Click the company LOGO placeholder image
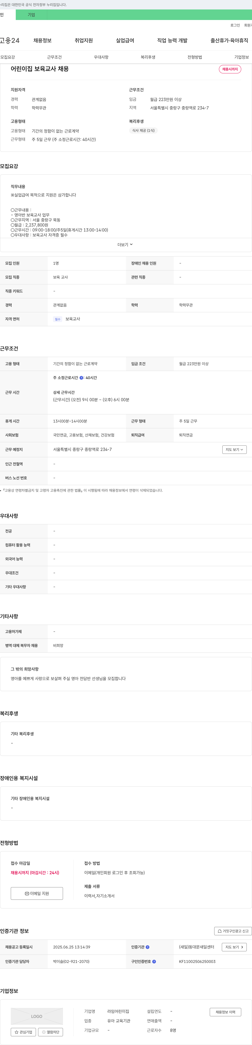This screenshot has width=252, height=1045. tap(37, 1016)
